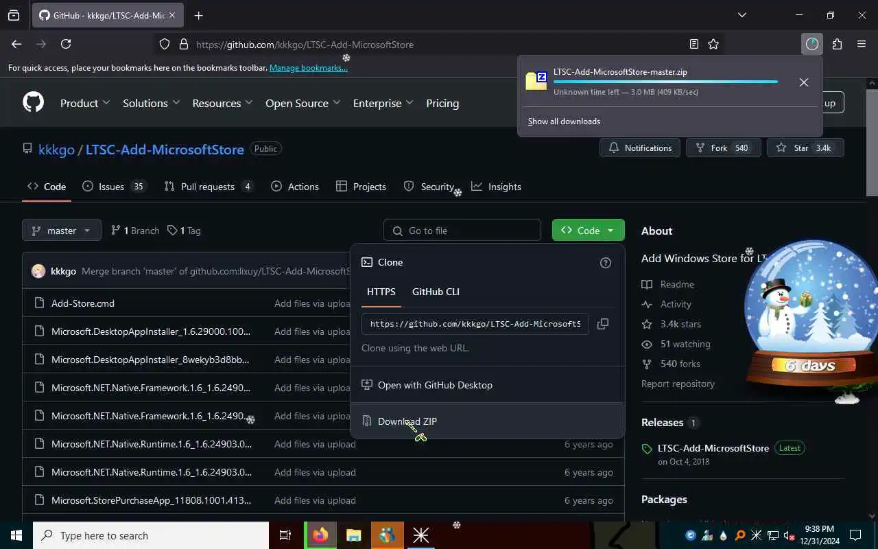Open the Firefox hamburger menu

point(862,44)
